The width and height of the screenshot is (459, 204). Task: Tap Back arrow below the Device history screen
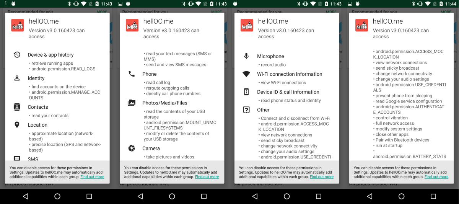pyautogui.click(x=26, y=196)
